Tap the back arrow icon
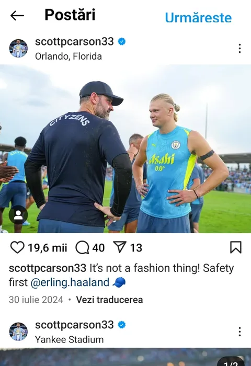Screen dimensions: 251x366 tap(17, 16)
